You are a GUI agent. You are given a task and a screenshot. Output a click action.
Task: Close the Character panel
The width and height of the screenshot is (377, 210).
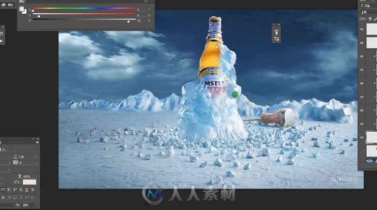(38, 139)
